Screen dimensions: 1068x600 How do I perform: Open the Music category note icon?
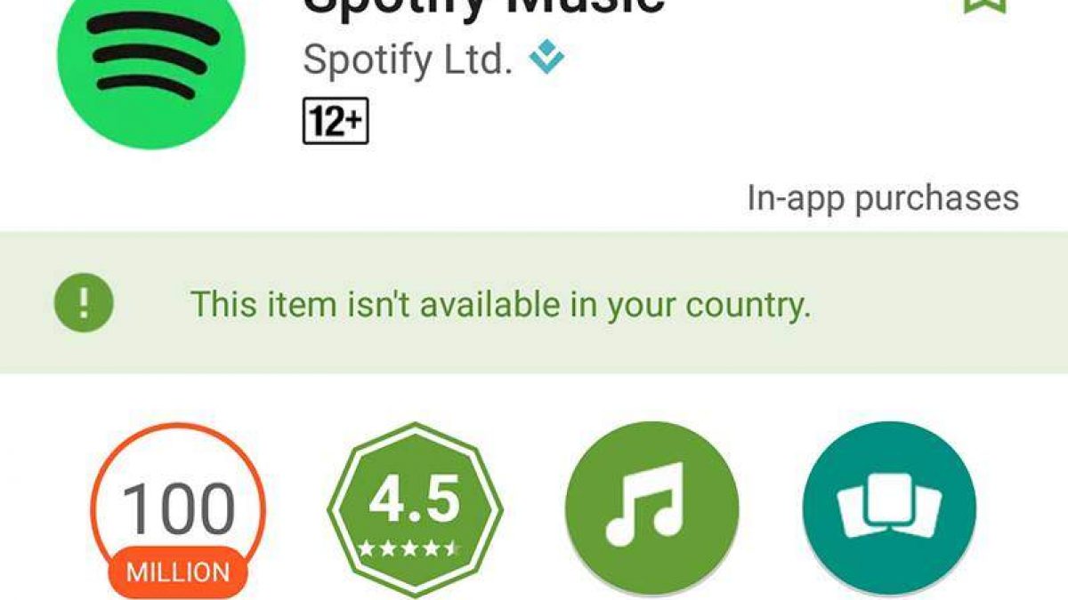tap(652, 508)
